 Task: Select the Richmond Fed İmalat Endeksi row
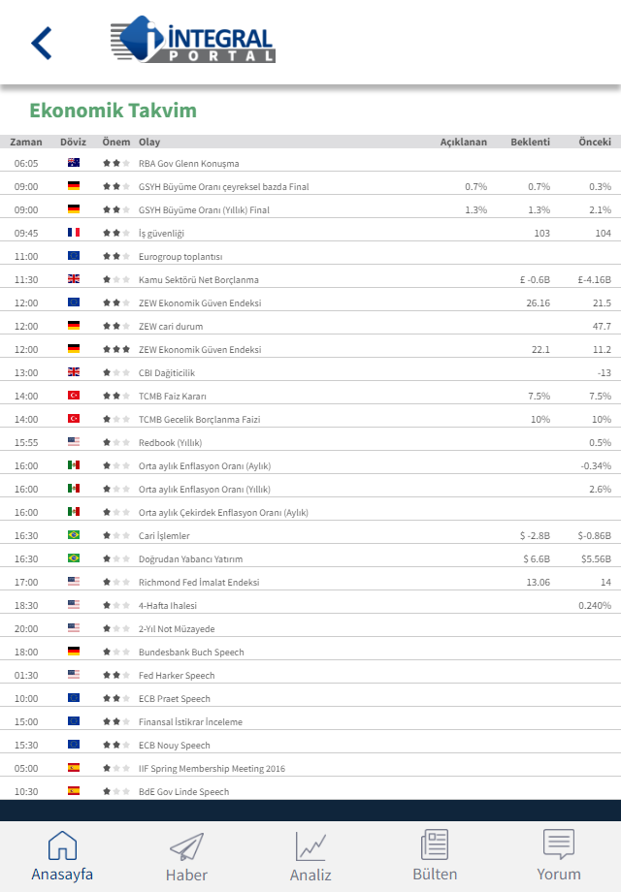199,583
